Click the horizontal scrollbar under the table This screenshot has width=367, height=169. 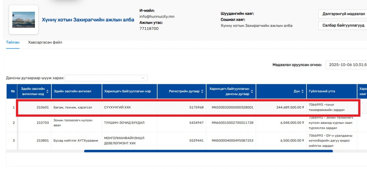click(208, 151)
